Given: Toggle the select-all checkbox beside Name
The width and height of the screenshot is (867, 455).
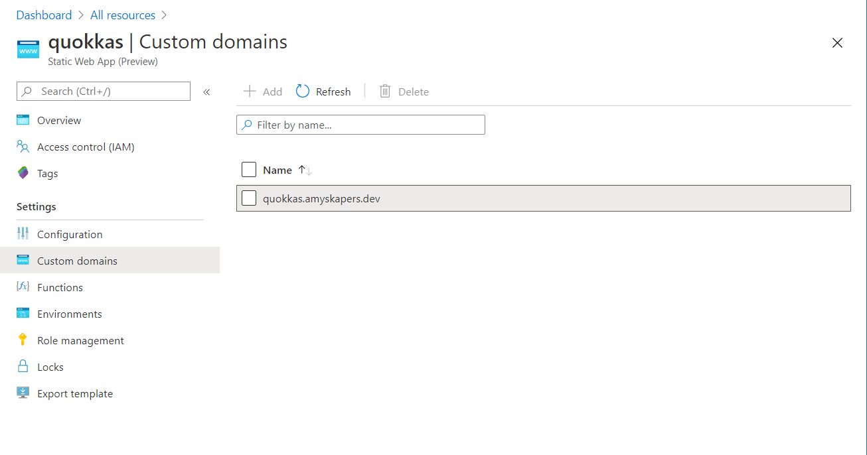Looking at the screenshot, I should coord(249,170).
